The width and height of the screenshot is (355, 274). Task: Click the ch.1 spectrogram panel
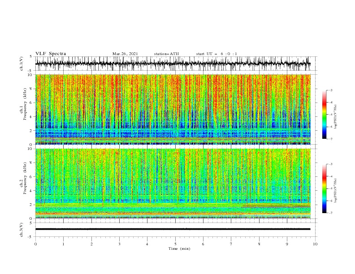click(x=173, y=109)
